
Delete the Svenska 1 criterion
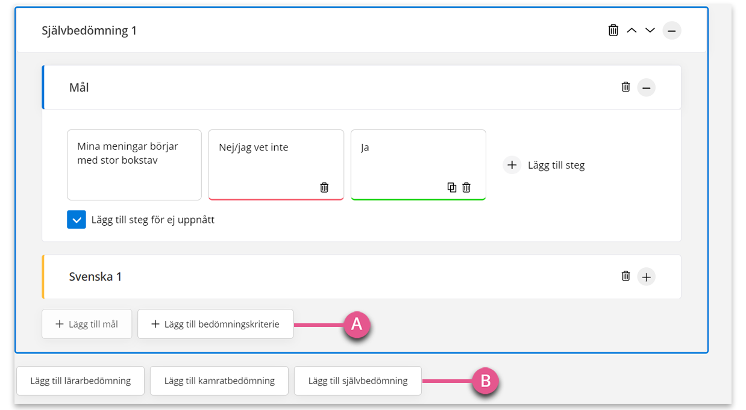click(x=626, y=276)
